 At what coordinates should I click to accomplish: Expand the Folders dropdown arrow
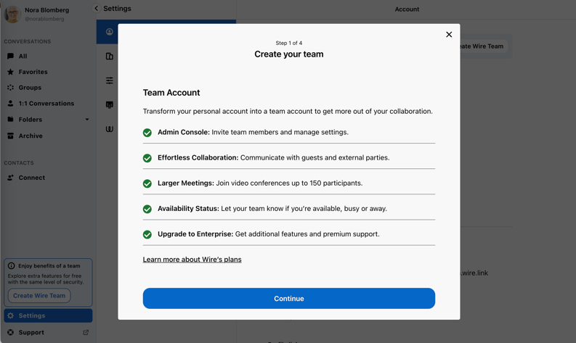tap(87, 120)
